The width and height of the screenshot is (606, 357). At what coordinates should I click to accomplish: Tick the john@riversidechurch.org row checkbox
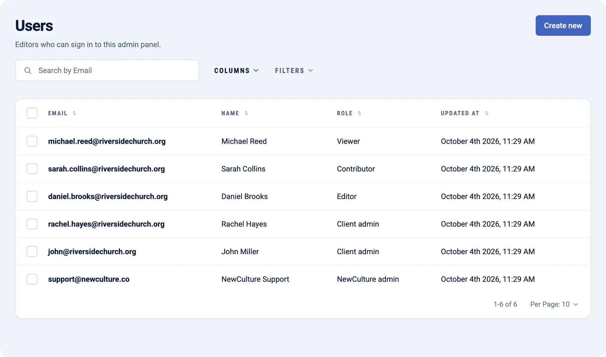click(32, 252)
